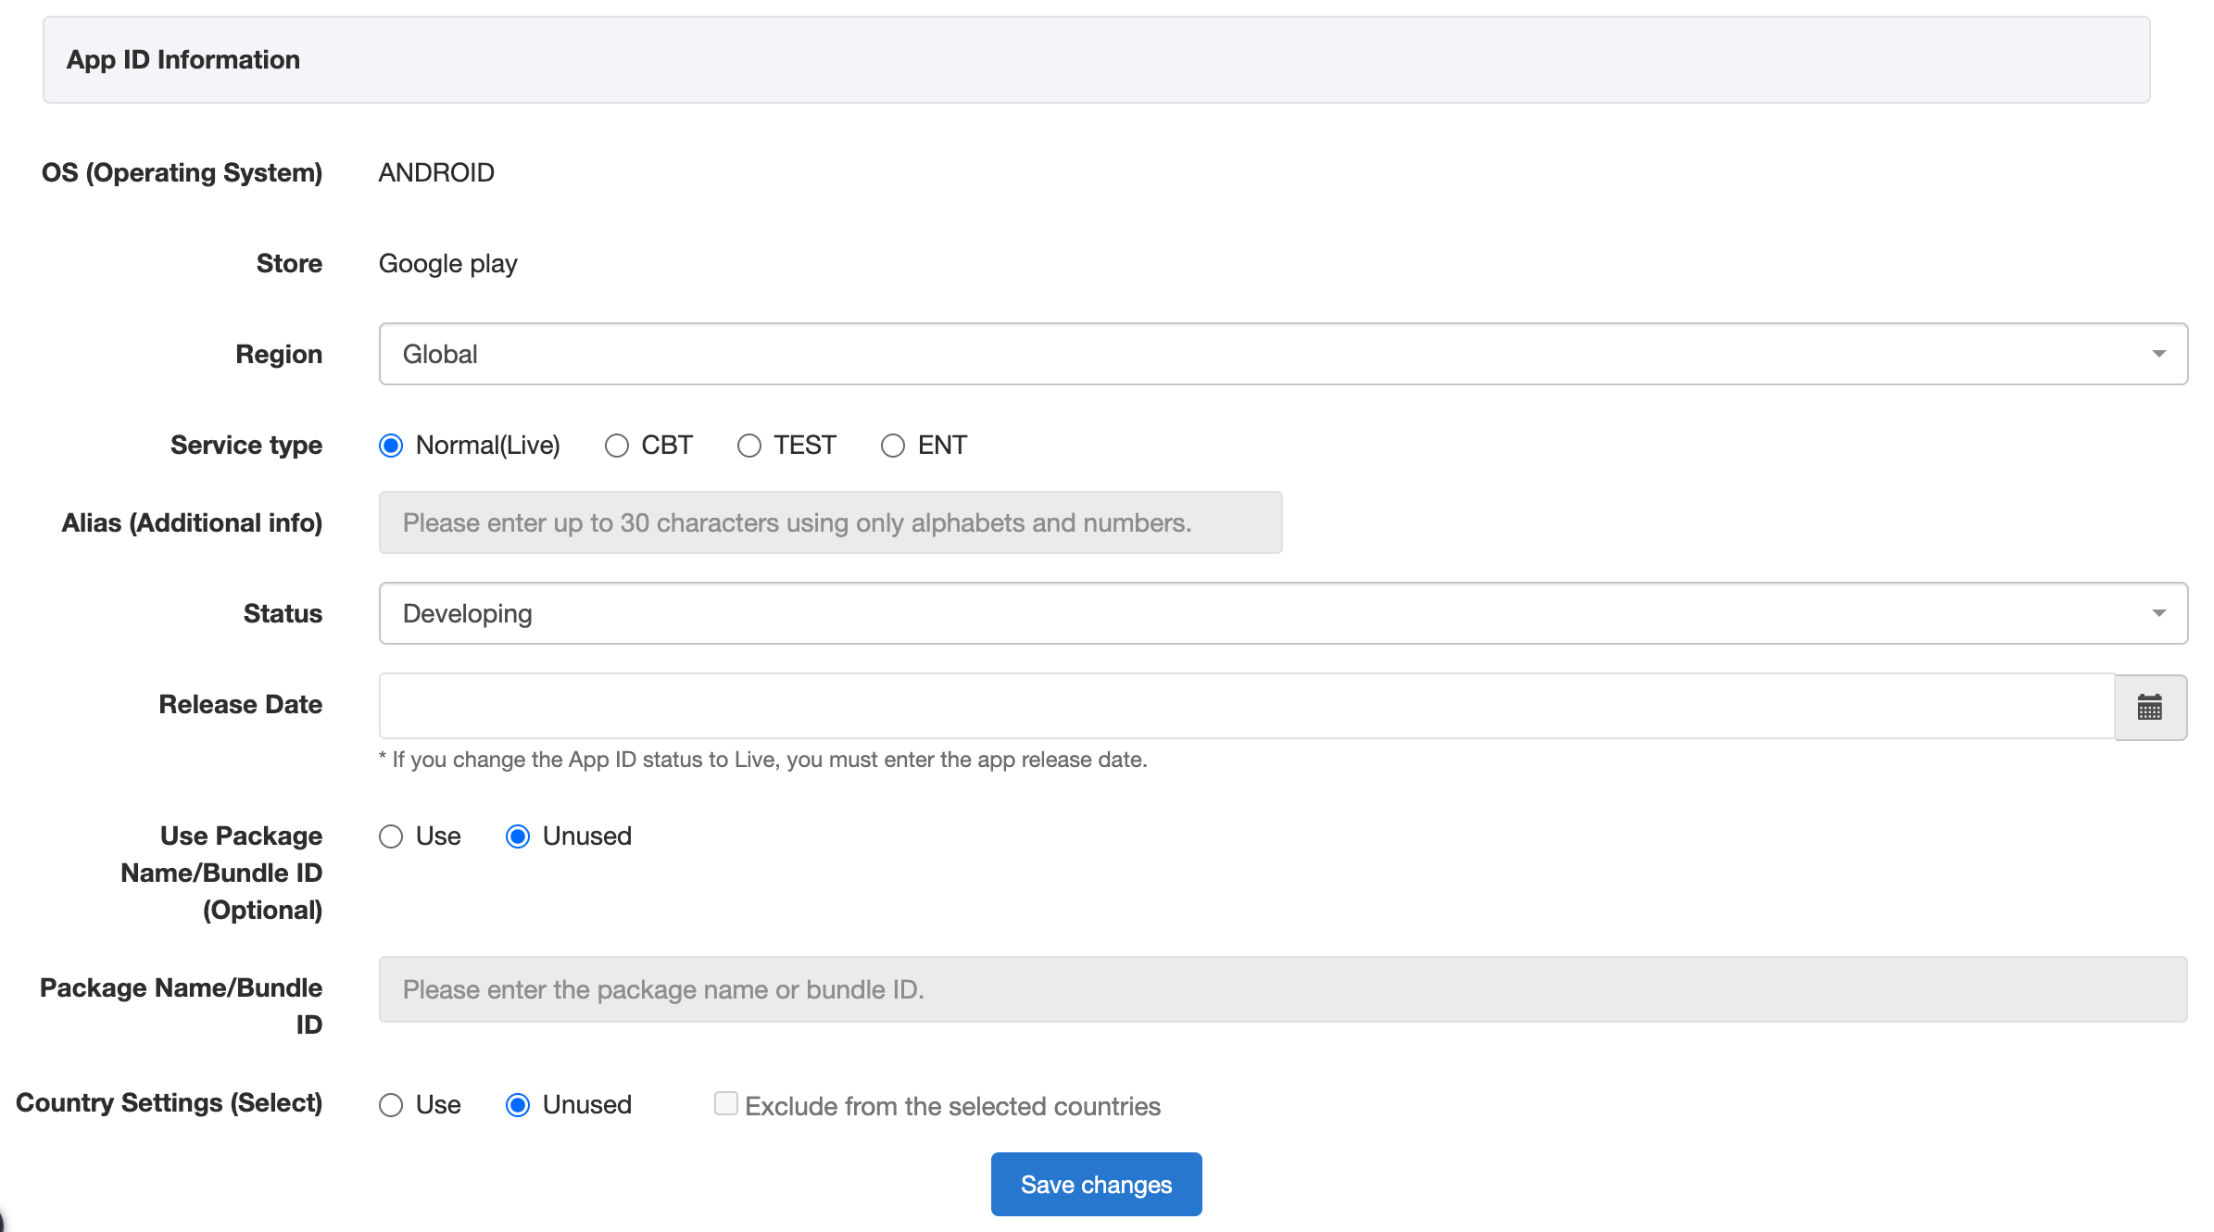Open the Region dropdown showing Global
Image resolution: width=2214 pixels, height=1232 pixels.
tap(1283, 354)
